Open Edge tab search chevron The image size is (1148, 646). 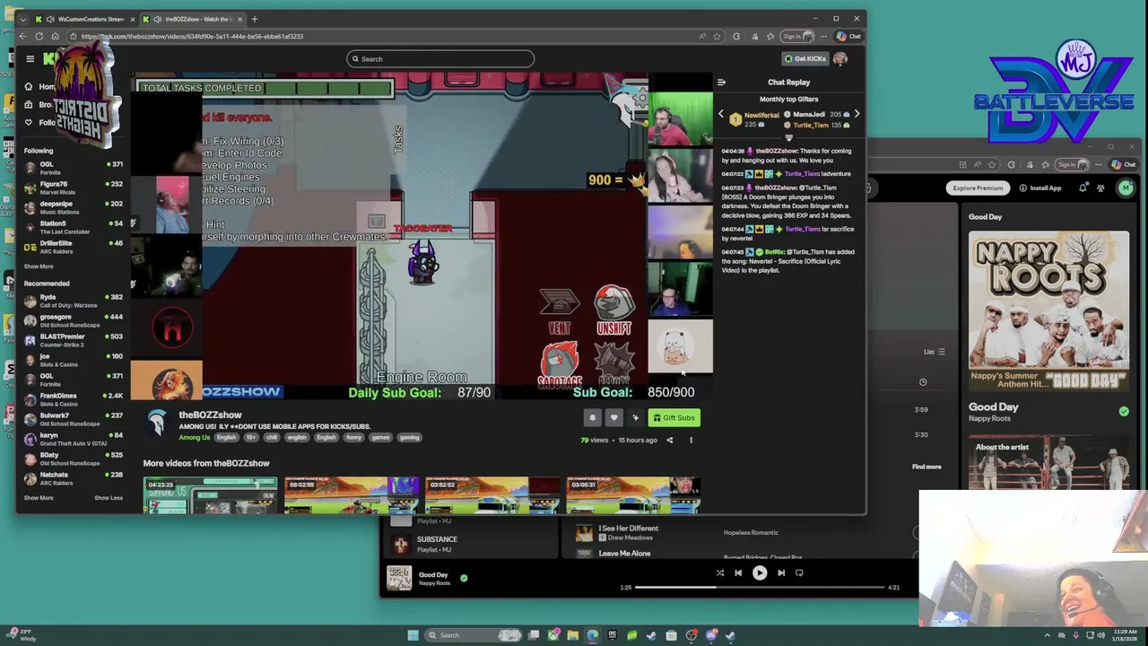coord(24,19)
